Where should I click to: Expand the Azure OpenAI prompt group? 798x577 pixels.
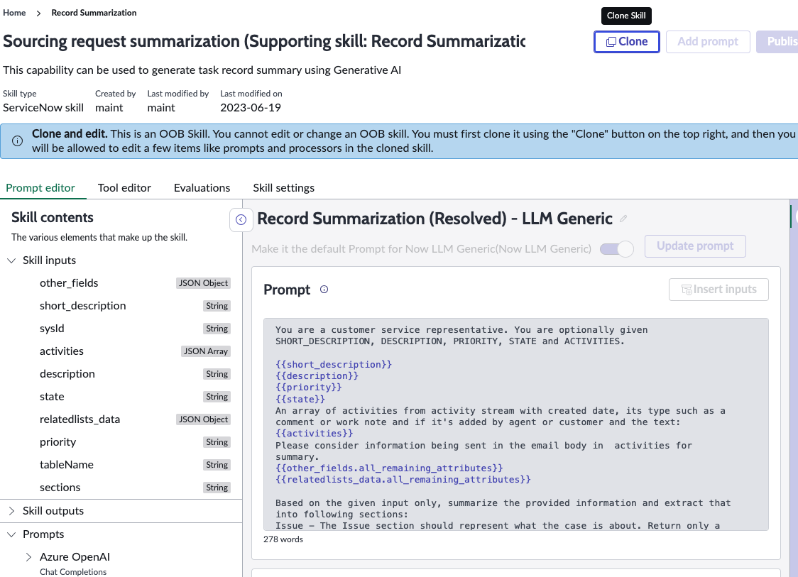(x=28, y=557)
